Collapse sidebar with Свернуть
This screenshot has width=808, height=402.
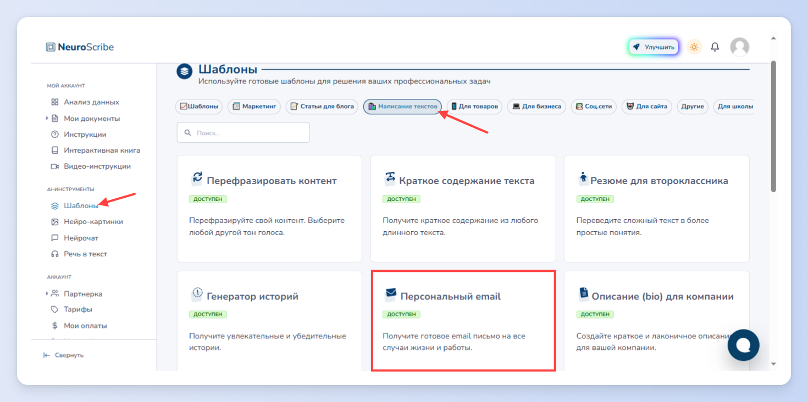click(63, 355)
